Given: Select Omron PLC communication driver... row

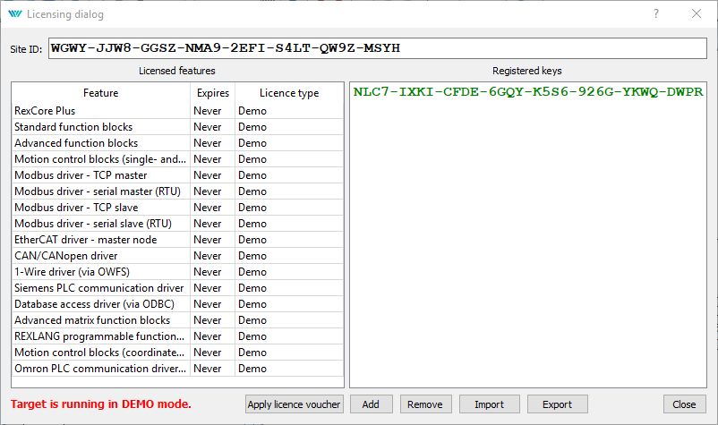Looking at the screenshot, I should point(177,369).
